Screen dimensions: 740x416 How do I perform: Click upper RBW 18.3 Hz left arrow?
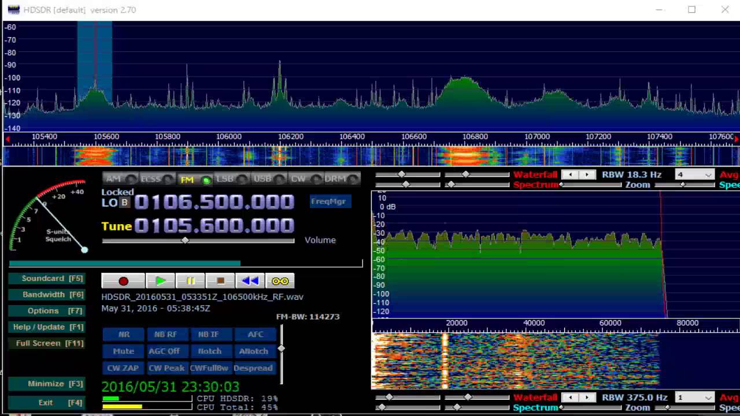click(x=571, y=174)
